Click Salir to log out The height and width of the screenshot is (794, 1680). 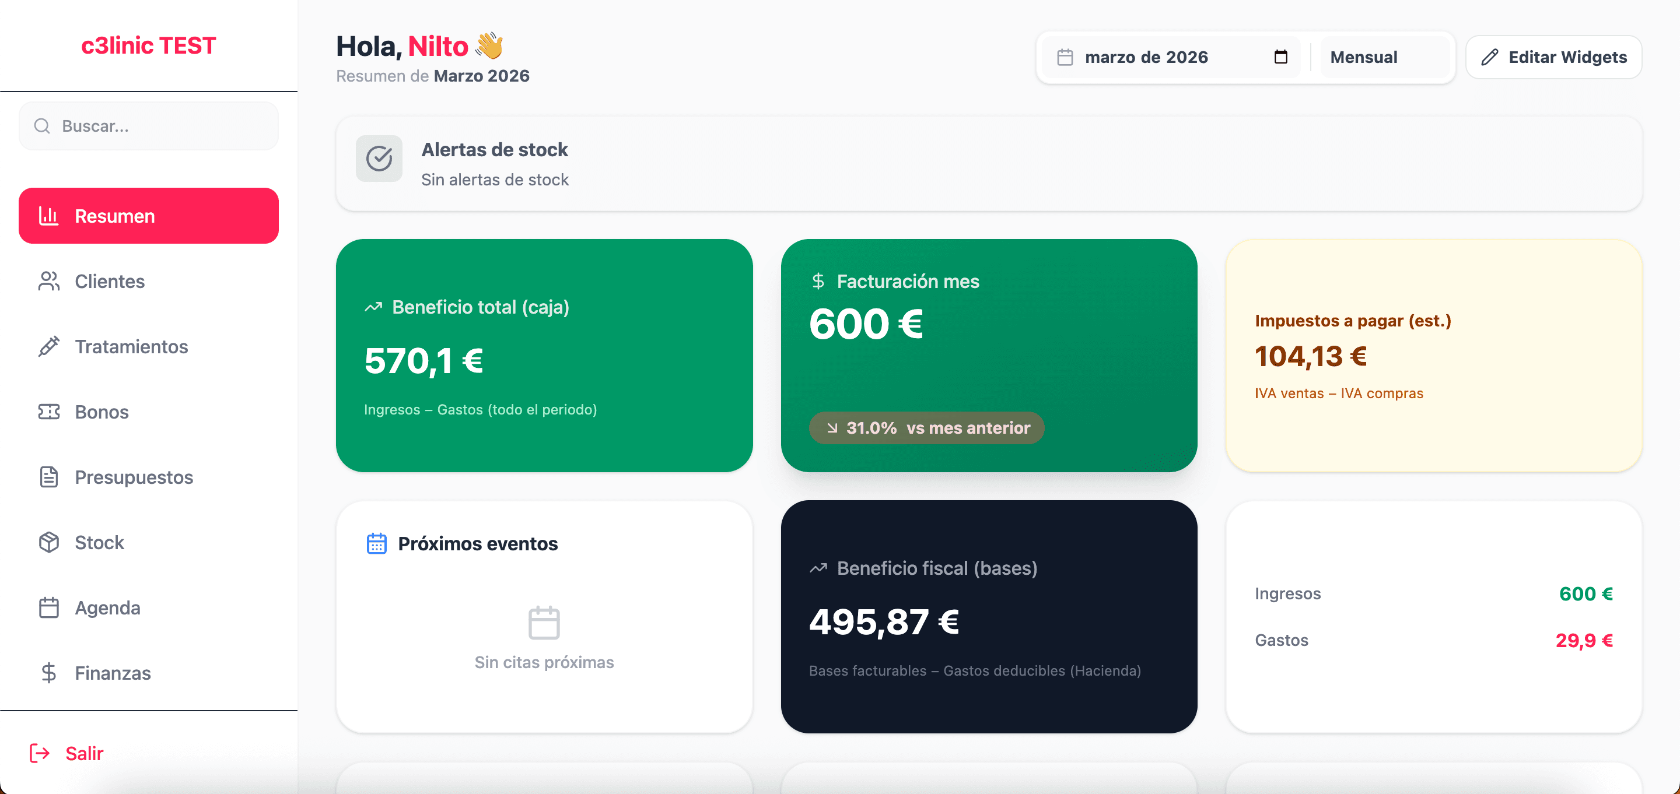pos(85,753)
